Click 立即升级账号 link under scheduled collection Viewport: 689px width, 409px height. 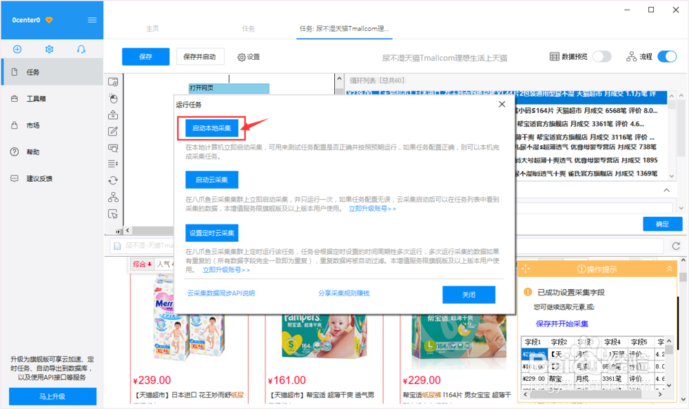tap(226, 270)
